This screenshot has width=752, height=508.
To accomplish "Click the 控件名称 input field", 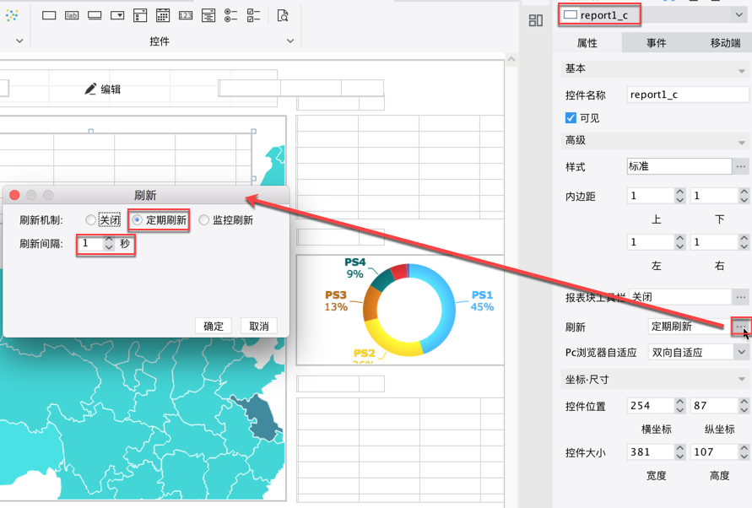I will coord(688,95).
